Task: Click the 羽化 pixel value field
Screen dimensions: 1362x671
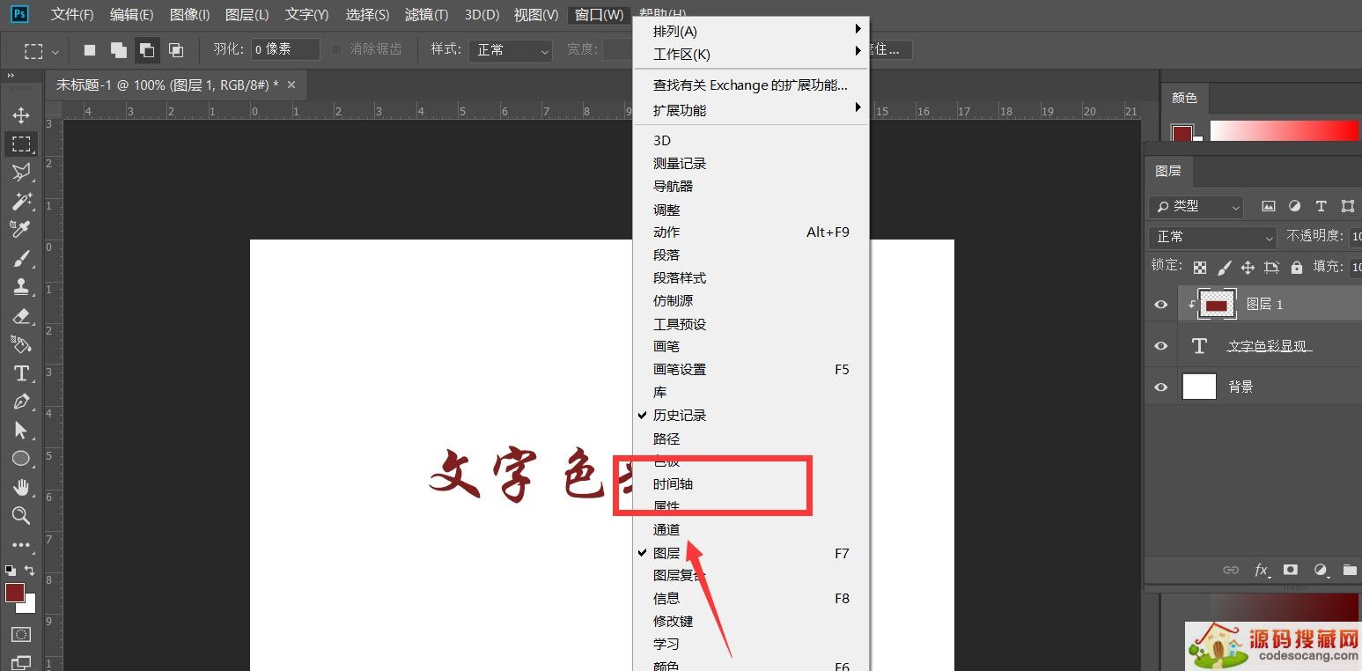Action: (x=283, y=48)
